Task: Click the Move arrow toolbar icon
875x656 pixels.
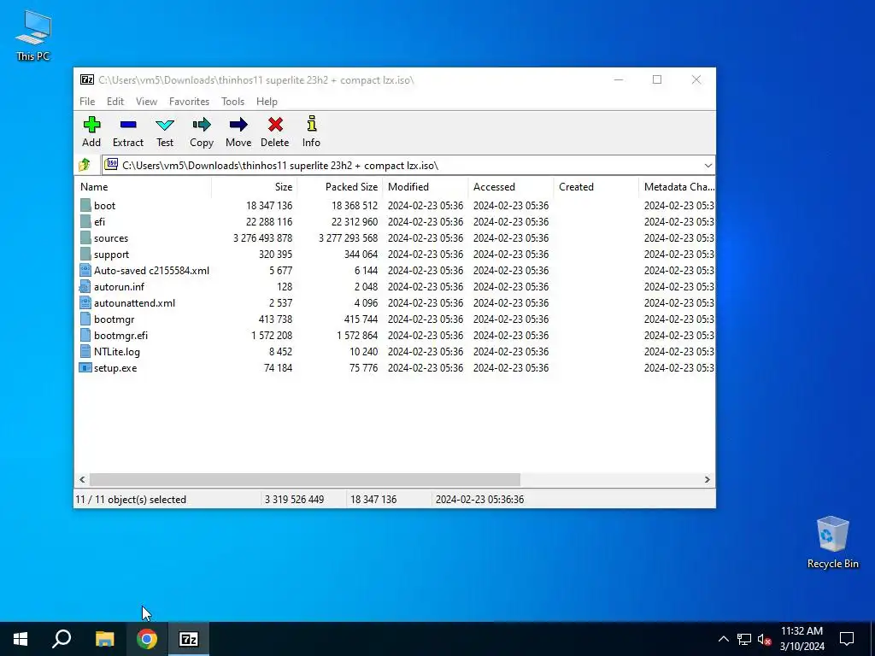Action: click(238, 125)
